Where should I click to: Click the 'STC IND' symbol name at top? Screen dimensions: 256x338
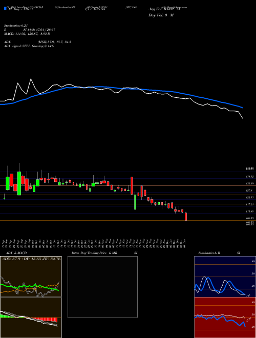click(x=132, y=7)
